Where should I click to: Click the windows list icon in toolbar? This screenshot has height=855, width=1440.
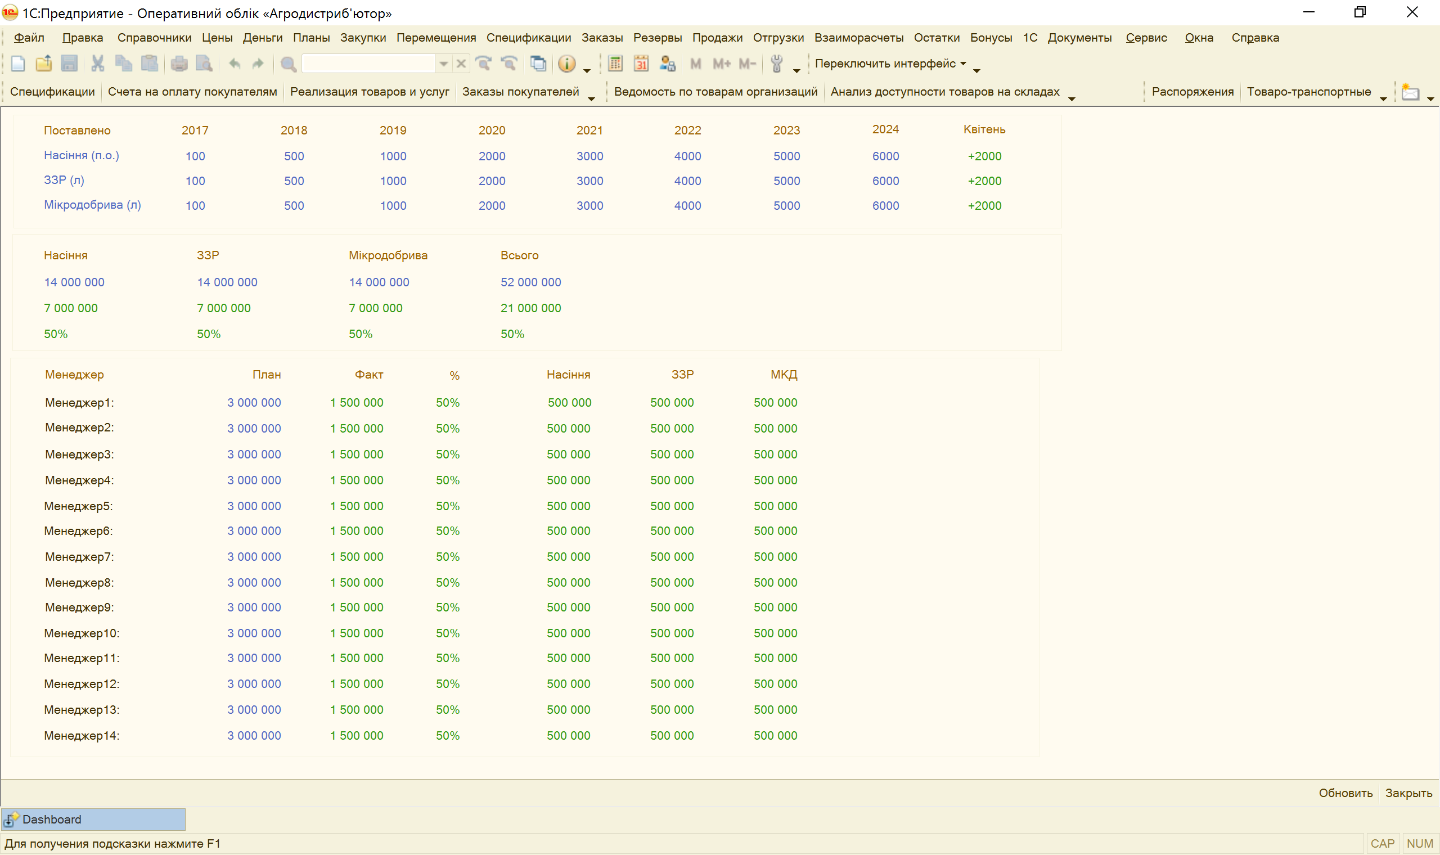point(538,64)
